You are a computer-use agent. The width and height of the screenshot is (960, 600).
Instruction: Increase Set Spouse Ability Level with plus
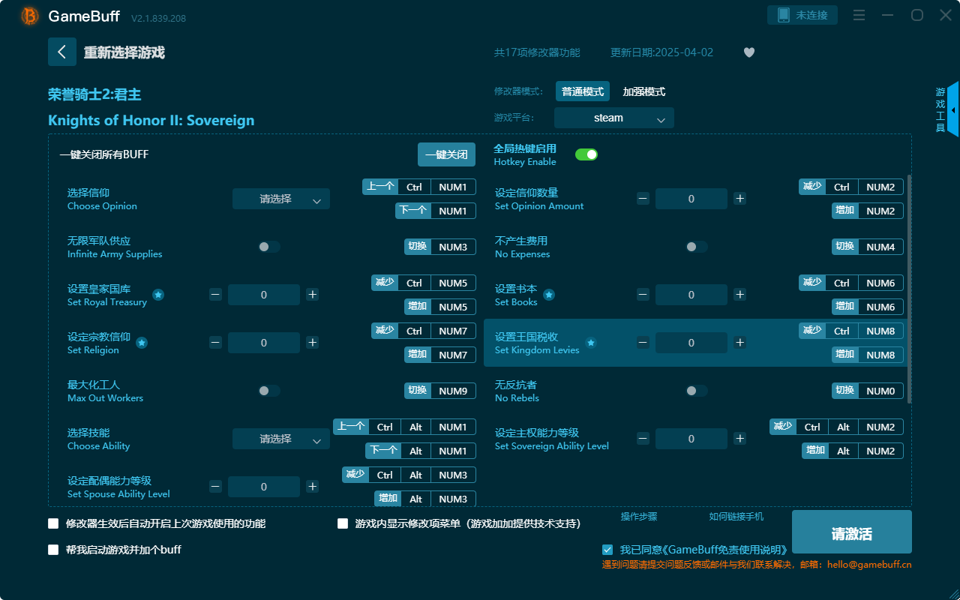pos(313,487)
